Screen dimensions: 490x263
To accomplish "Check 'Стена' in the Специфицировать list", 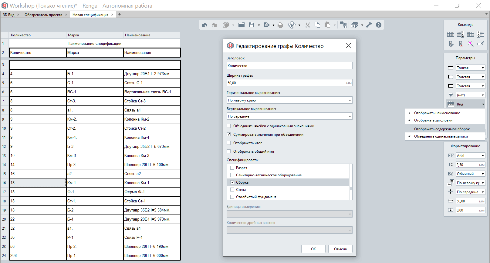I will point(232,190).
